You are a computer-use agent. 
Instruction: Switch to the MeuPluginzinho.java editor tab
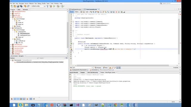point(76,10)
